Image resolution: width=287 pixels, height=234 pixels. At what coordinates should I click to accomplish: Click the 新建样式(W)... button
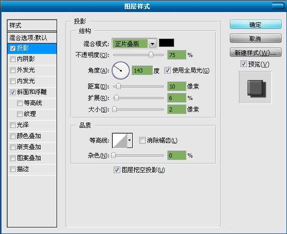point(255,52)
